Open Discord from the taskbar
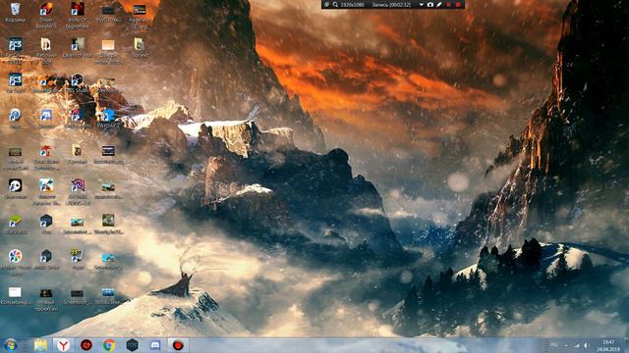Viewport: 629px width, 353px height. pos(155,345)
